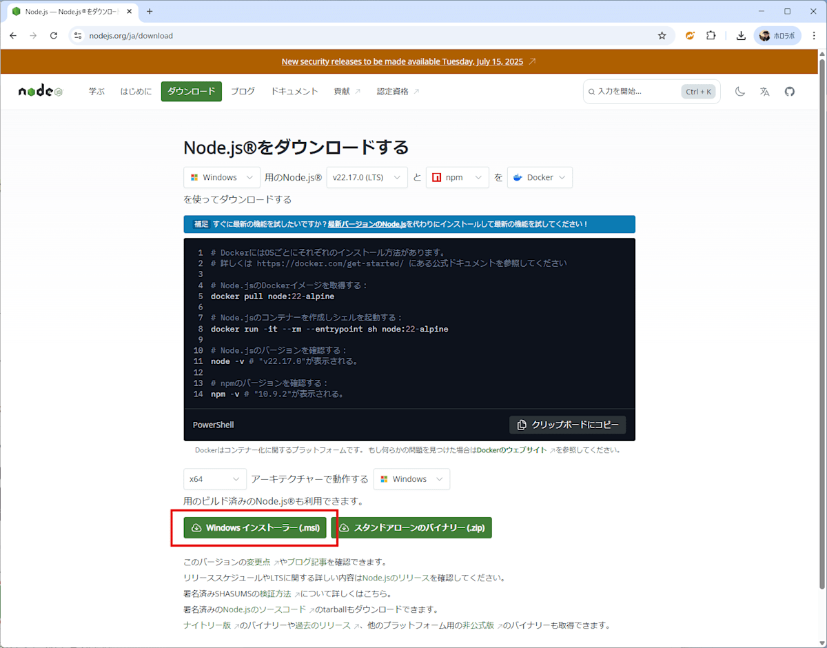Open the 学ぶ menu item
Screen dimensions: 827x648
point(96,92)
